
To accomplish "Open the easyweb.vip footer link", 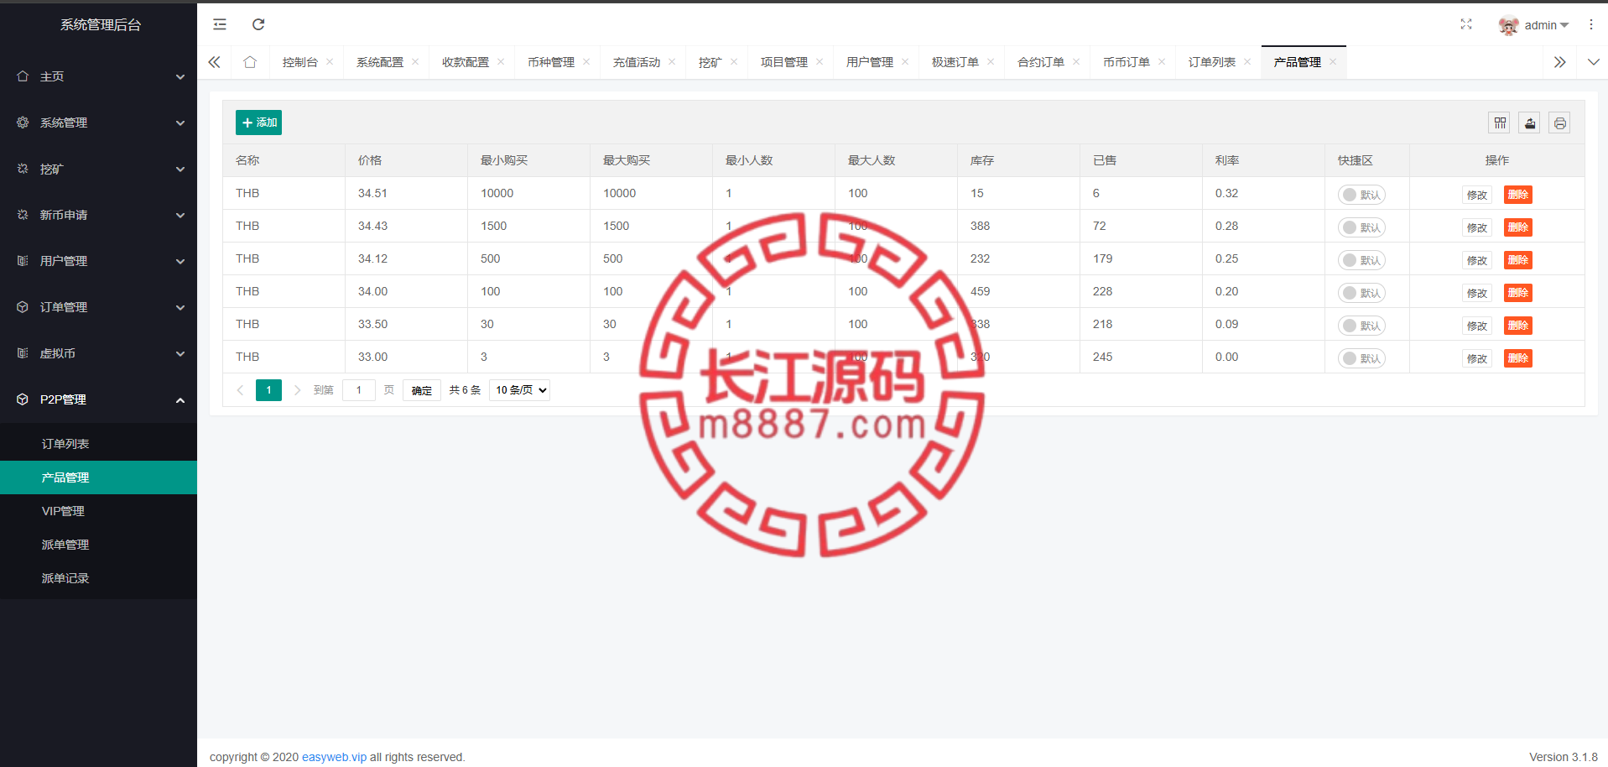I will [334, 757].
